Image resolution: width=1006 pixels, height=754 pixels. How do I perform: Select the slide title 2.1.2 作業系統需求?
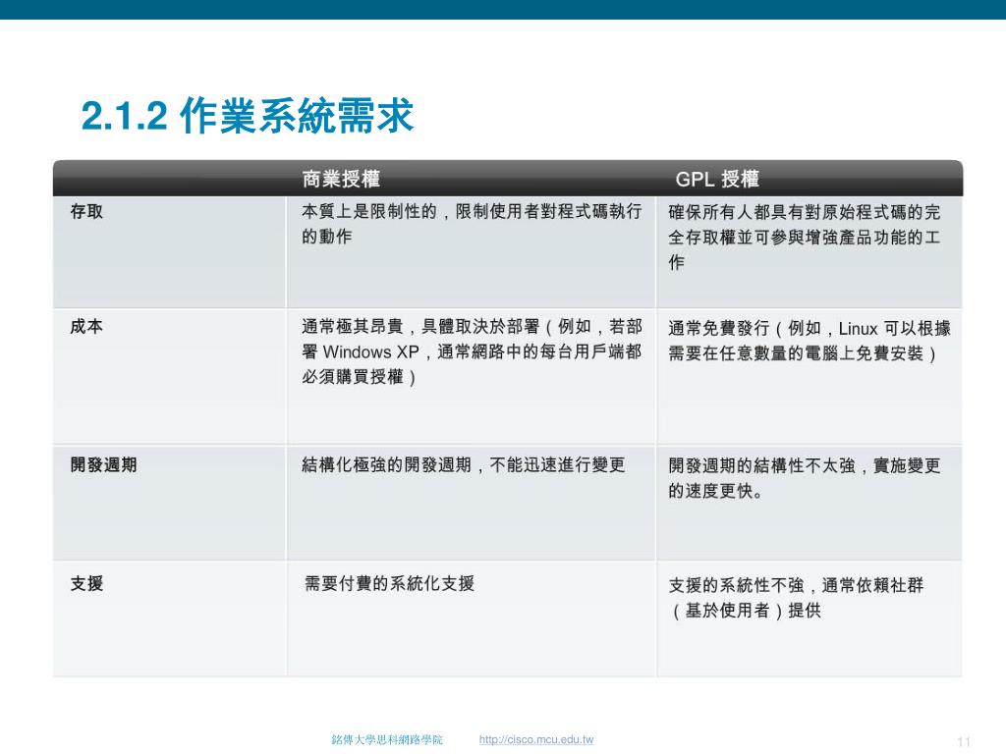click(x=248, y=116)
